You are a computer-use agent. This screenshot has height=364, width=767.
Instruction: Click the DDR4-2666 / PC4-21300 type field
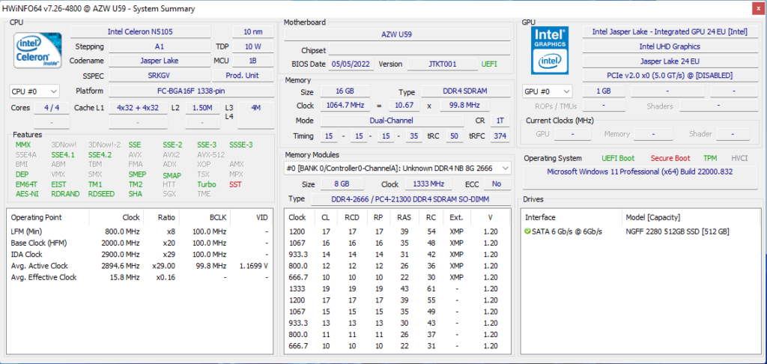[410, 198]
